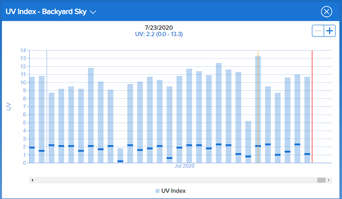Click the 'UV: 2.2 (0.0 - 13.3)' reading
The height and width of the screenshot is (199, 342).
[159, 34]
